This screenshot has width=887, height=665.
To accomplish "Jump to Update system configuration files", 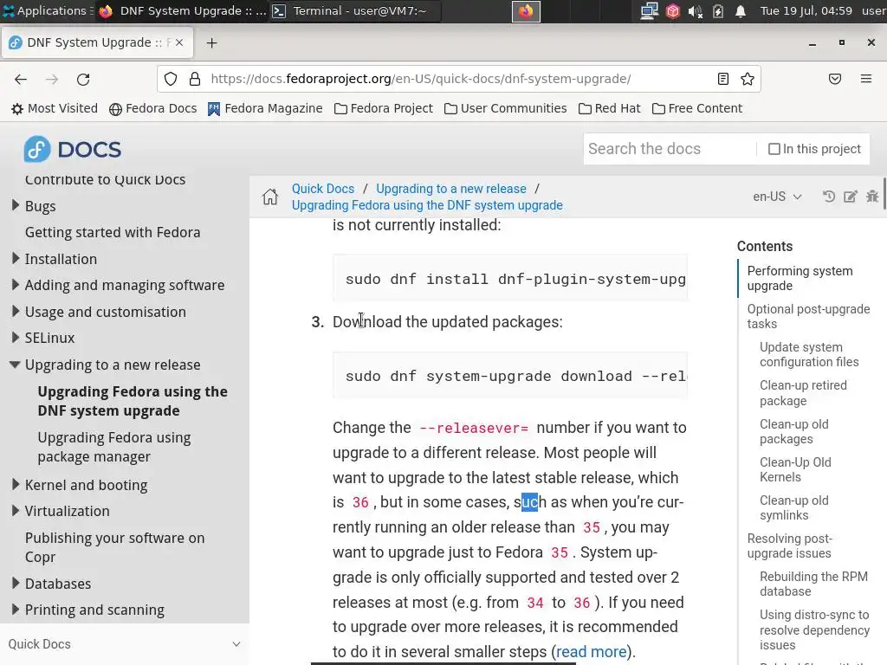I will pos(809,354).
